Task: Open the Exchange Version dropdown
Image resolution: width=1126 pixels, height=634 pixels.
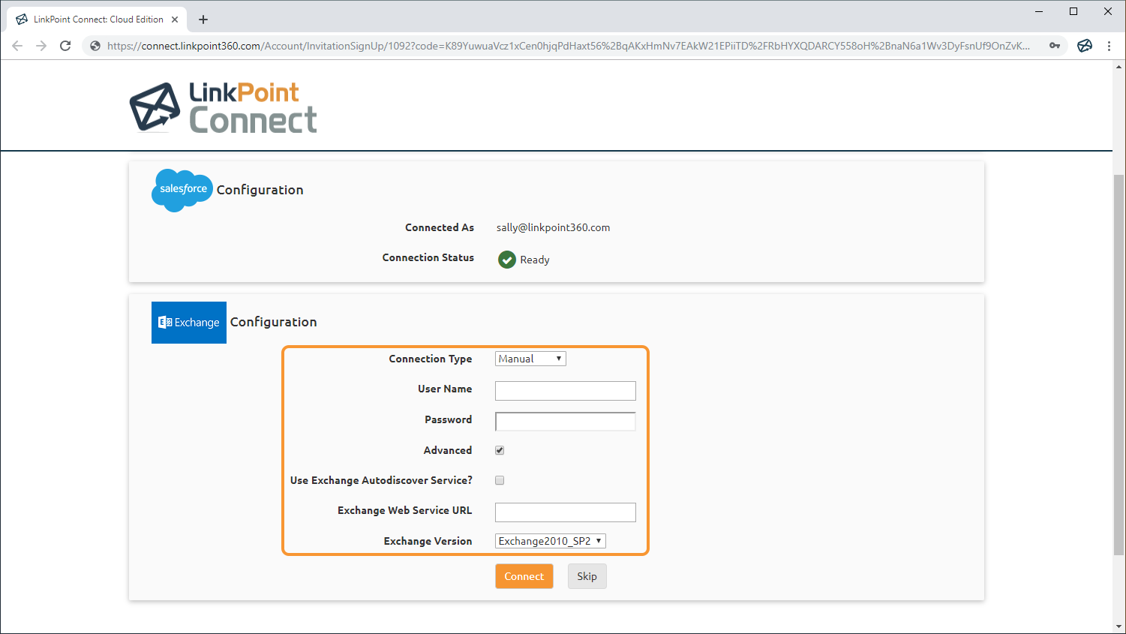Action: pos(551,541)
